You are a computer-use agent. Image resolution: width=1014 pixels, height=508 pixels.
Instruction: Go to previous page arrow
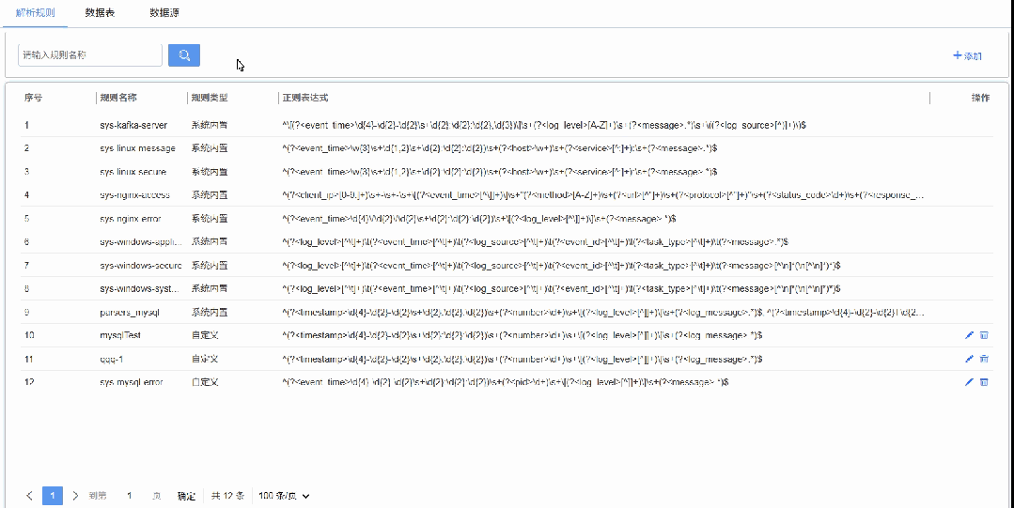29,496
